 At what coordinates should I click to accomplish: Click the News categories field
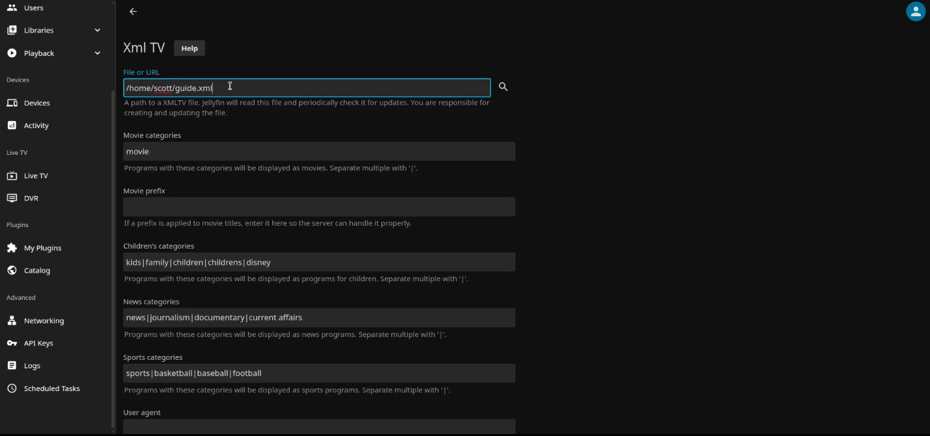[319, 318]
